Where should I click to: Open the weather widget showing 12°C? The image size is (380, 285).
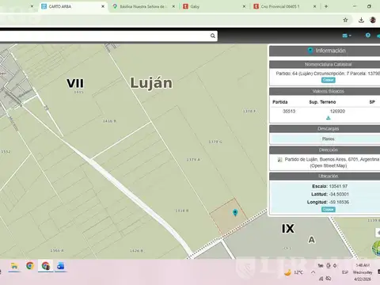pyautogui.click(x=294, y=272)
